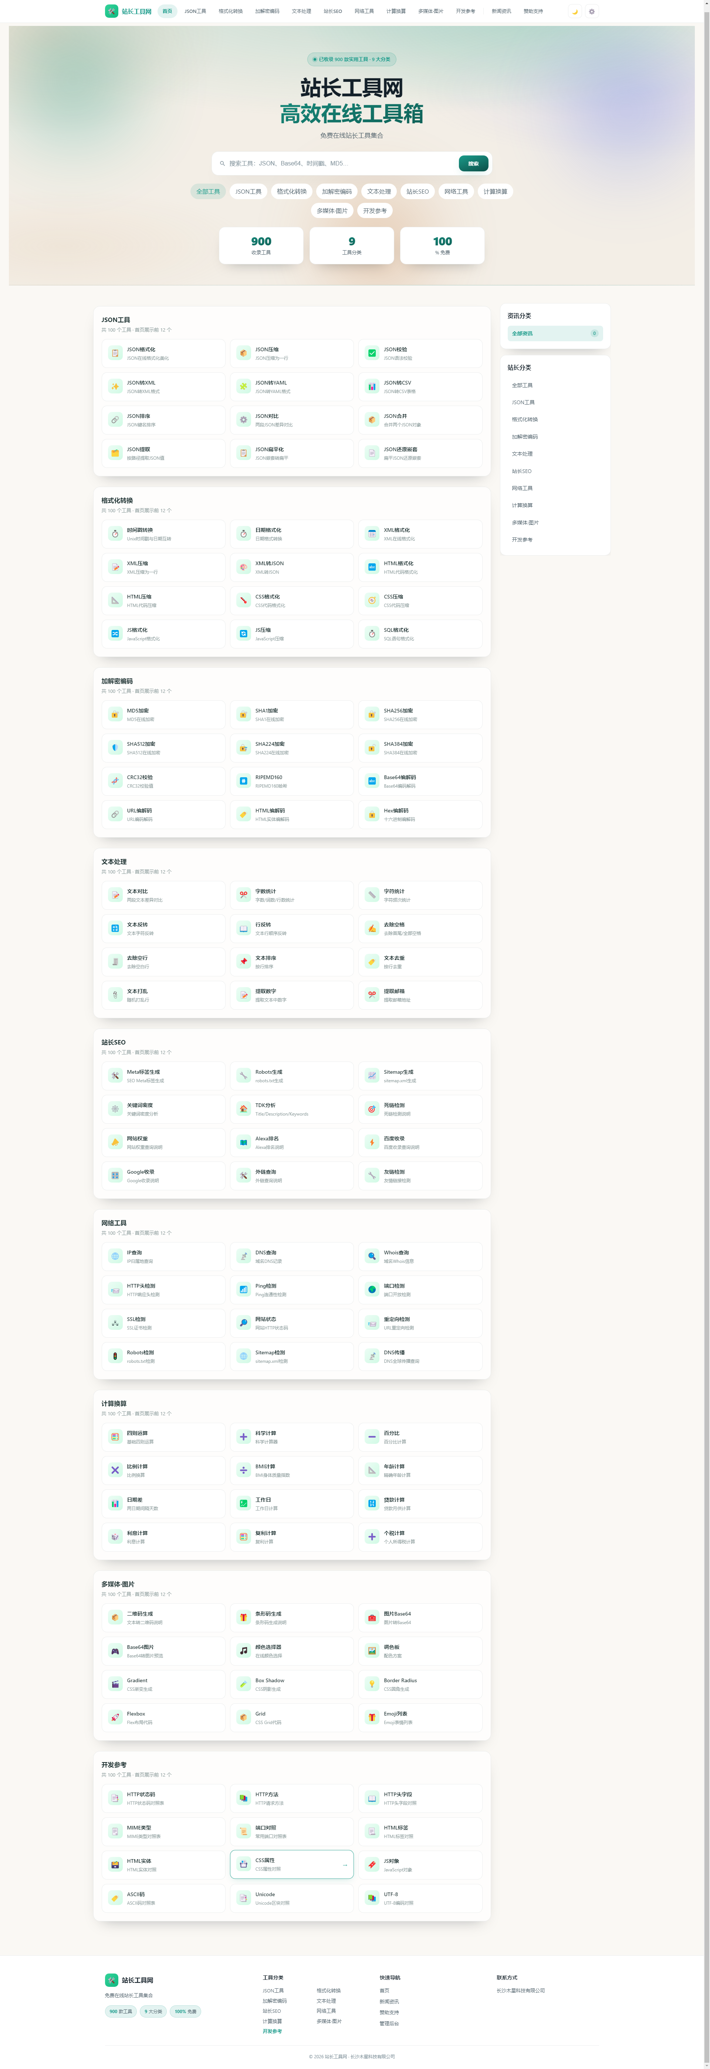Click the shield icon on the SHA512加密 card
Image resolution: width=710 pixels, height=2069 pixels.
tap(115, 748)
